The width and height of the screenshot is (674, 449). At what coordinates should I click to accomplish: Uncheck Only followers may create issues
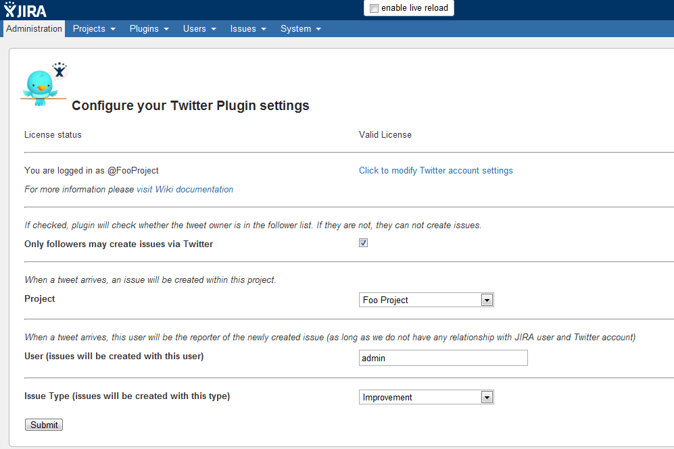(x=363, y=243)
